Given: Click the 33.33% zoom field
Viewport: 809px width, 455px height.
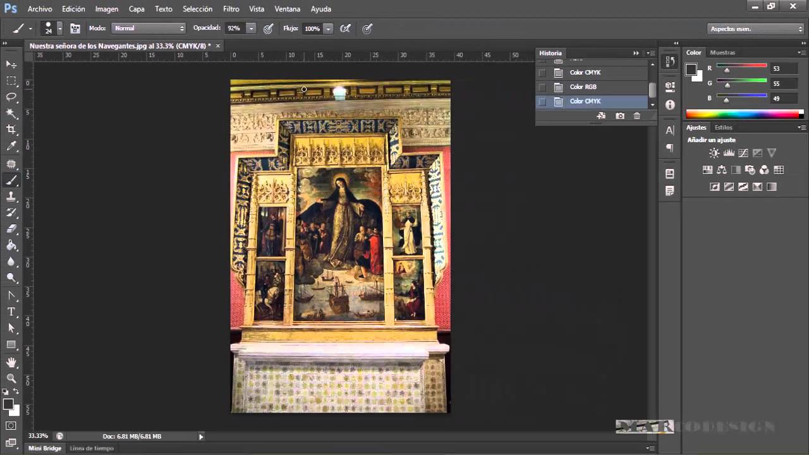Looking at the screenshot, I should 39,437.
